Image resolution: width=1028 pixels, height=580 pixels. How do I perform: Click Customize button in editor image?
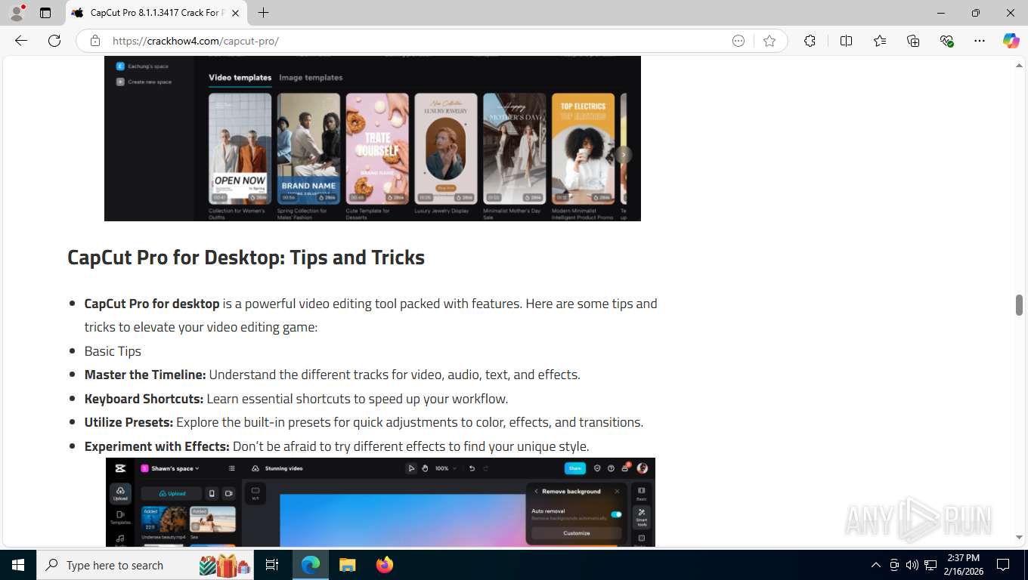click(x=576, y=533)
